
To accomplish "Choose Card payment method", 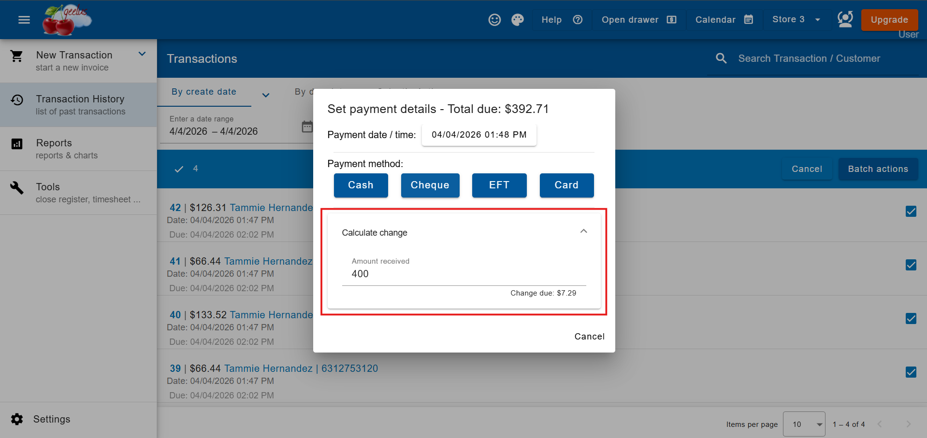I will pos(566,185).
